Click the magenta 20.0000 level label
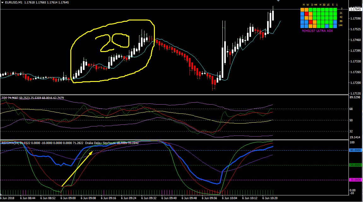 click(x=355, y=180)
